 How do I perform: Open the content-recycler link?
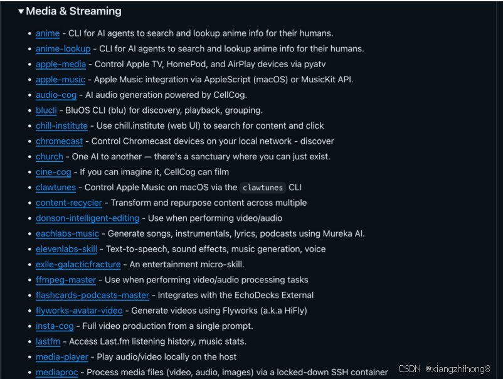pos(68,203)
